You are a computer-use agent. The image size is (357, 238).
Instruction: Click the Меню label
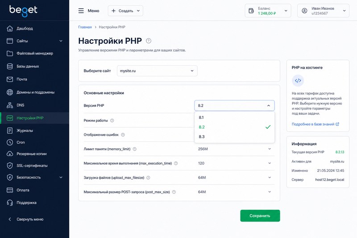point(93,11)
